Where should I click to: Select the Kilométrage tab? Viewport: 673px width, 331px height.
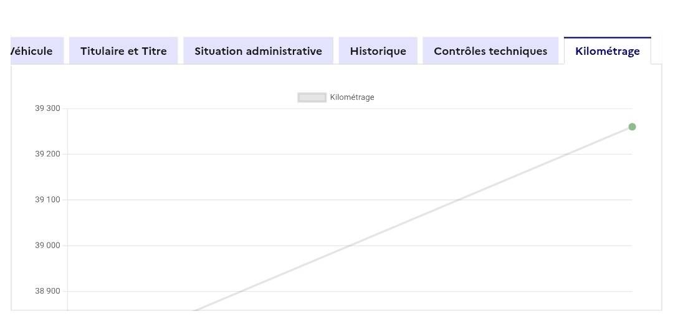(607, 51)
